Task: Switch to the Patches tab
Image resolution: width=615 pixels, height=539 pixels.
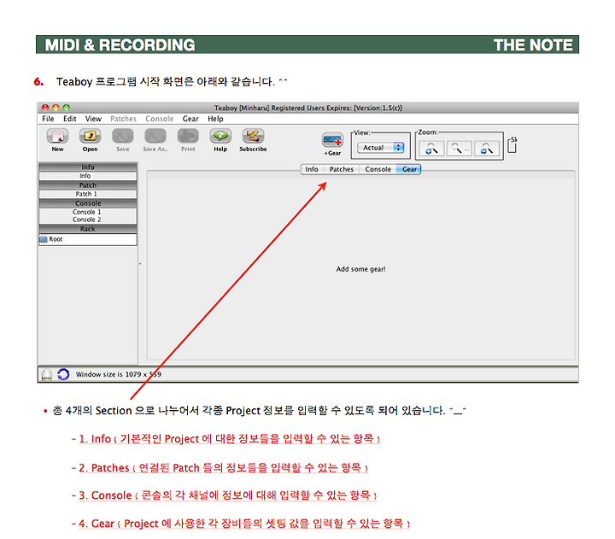Action: coord(341,169)
